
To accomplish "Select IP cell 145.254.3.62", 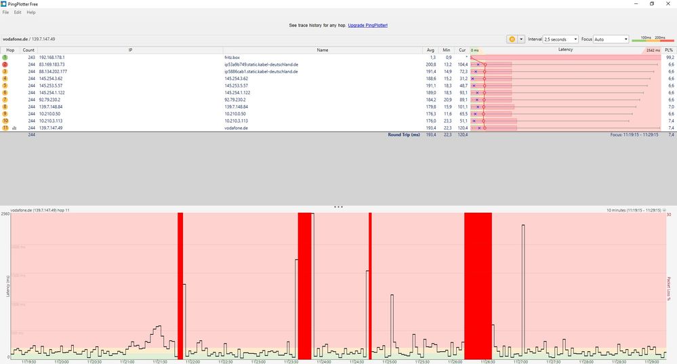I will click(51, 79).
